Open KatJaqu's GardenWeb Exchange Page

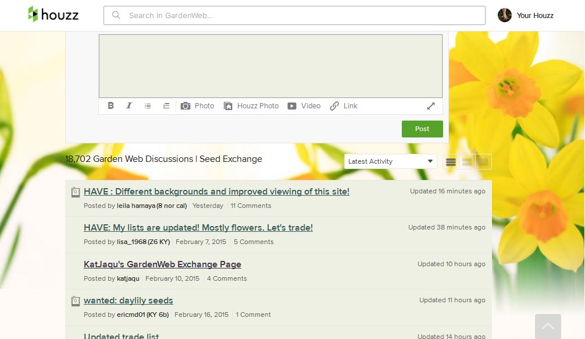coord(162,264)
